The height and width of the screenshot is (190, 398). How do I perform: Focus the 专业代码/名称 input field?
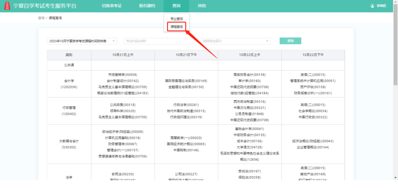[x=159, y=41]
